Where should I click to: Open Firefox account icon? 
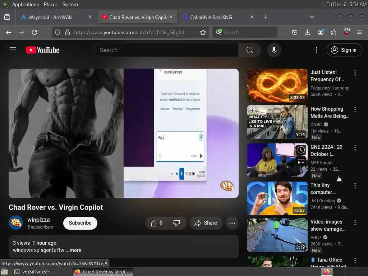tap(321, 32)
